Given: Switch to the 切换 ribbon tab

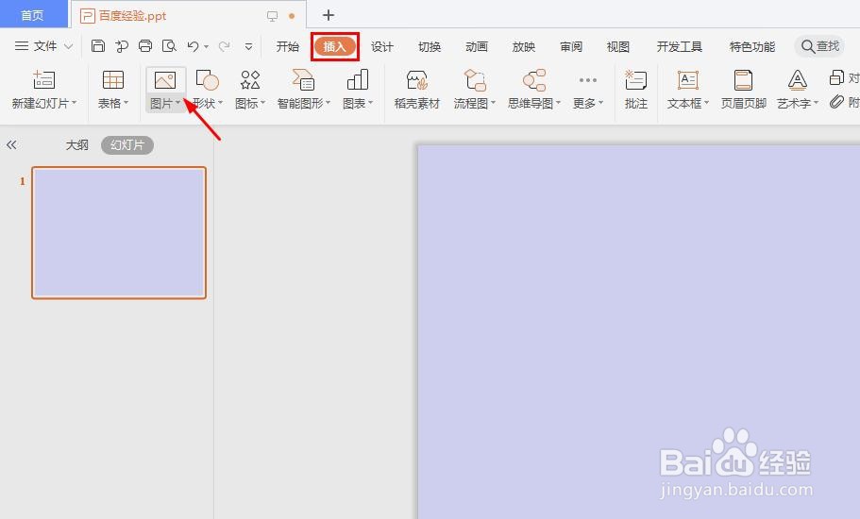Looking at the screenshot, I should tap(430, 46).
